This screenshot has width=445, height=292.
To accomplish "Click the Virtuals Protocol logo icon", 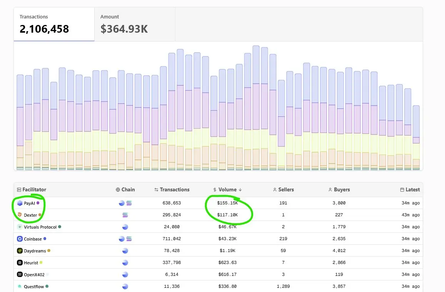I will click(x=20, y=227).
